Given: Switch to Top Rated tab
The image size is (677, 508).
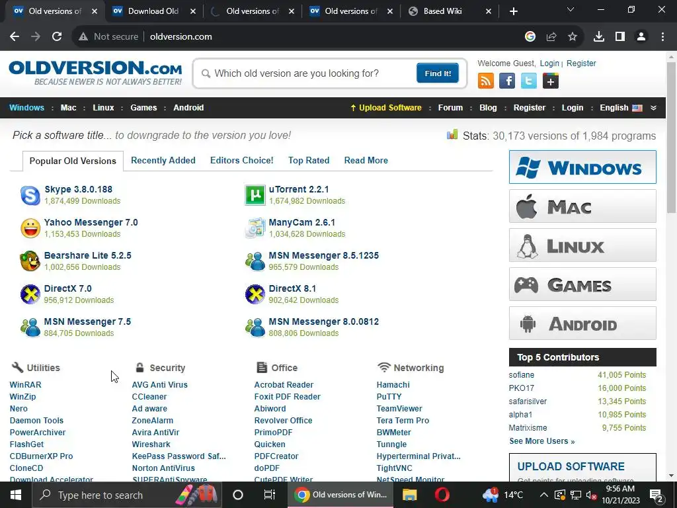Looking at the screenshot, I should click(309, 160).
